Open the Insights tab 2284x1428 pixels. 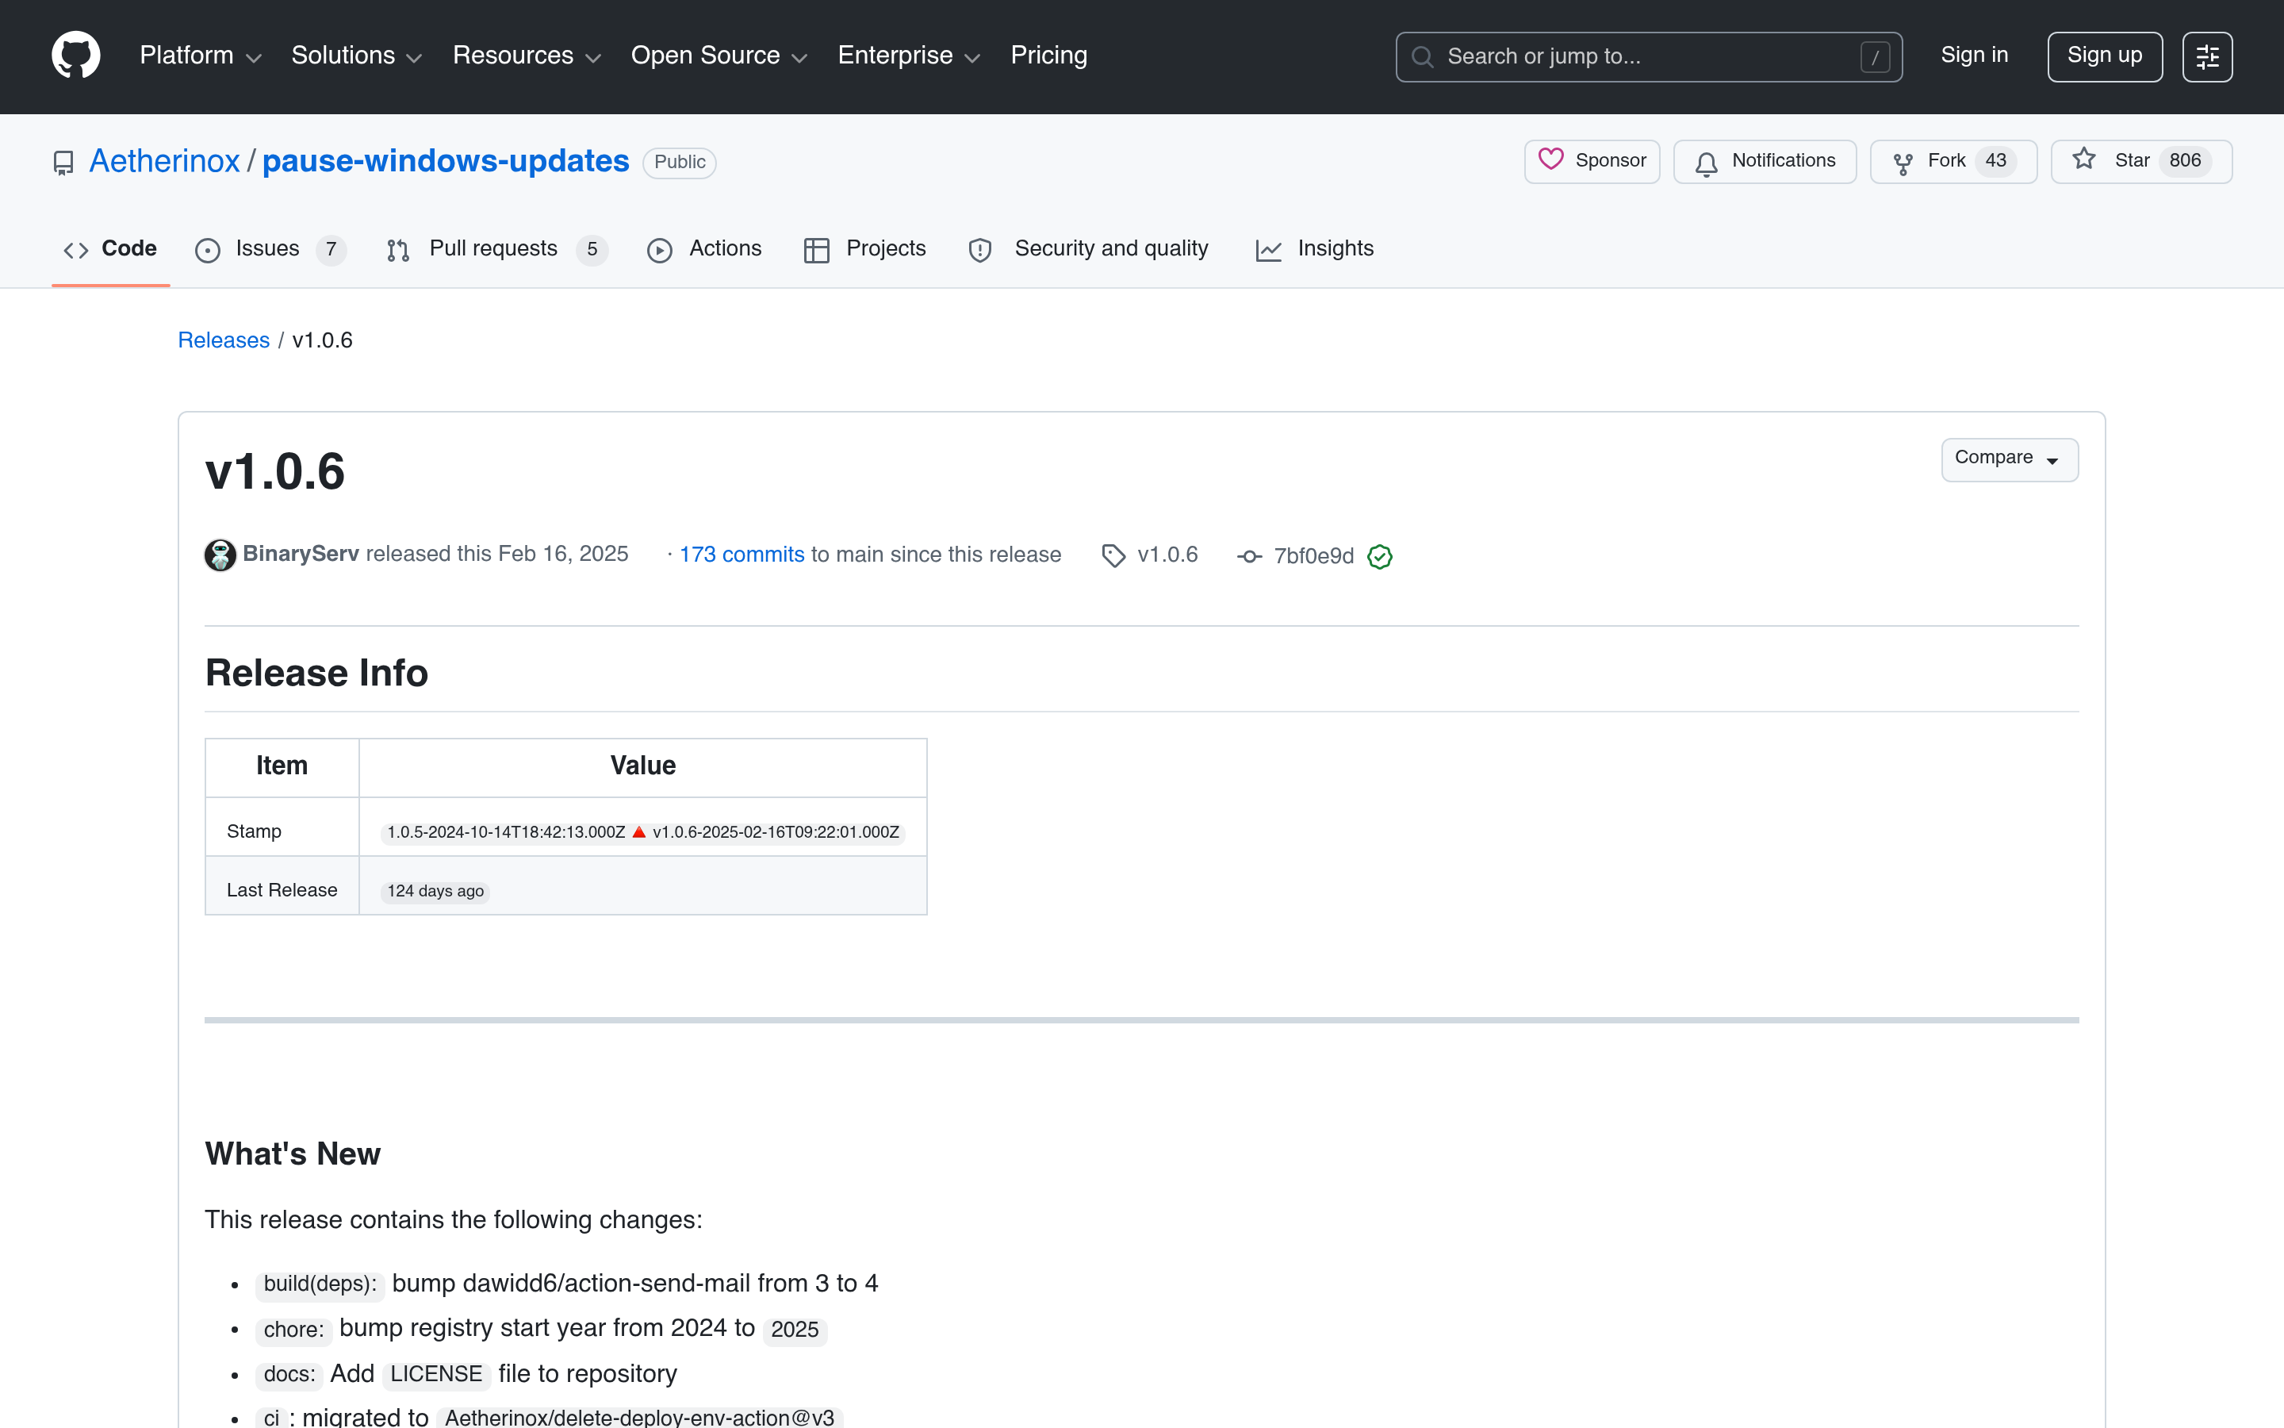point(1315,248)
